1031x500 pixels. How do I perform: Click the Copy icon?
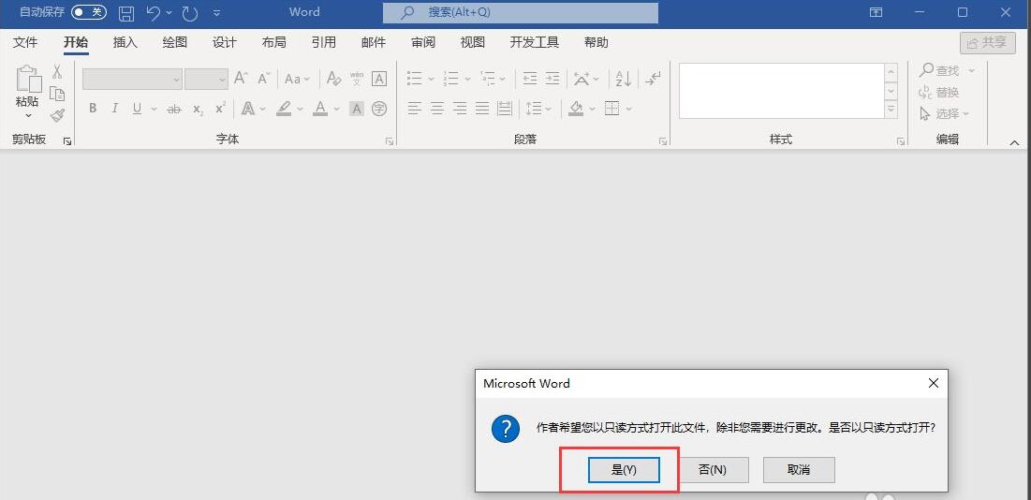point(57,94)
